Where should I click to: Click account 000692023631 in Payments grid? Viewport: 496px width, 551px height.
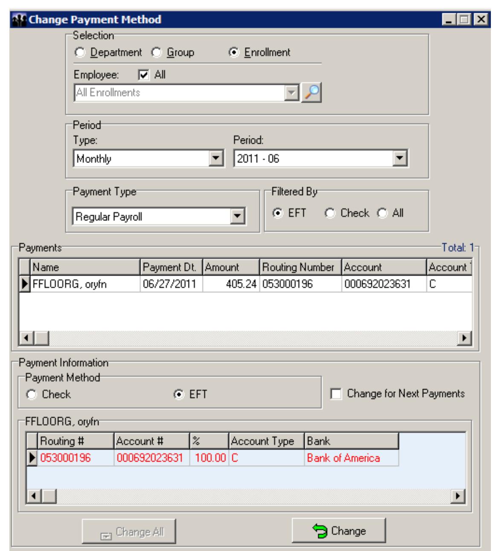click(x=384, y=284)
